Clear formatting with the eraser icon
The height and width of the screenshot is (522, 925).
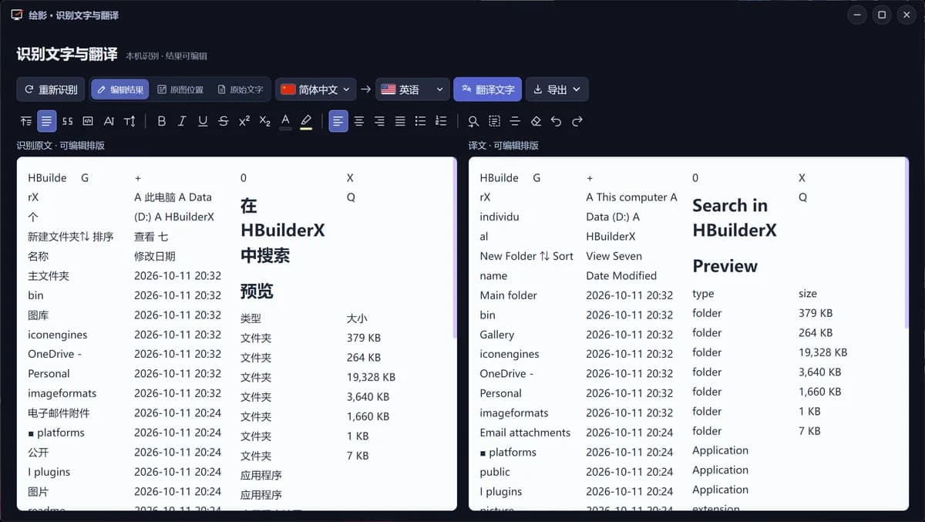point(536,121)
